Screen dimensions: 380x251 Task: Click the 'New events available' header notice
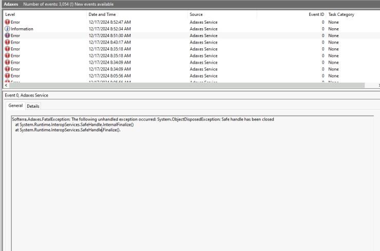[x=94, y=4]
